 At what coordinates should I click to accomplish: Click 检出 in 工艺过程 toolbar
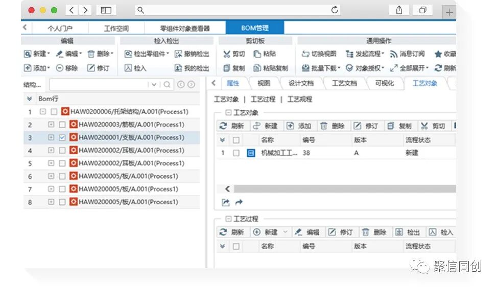408,232
